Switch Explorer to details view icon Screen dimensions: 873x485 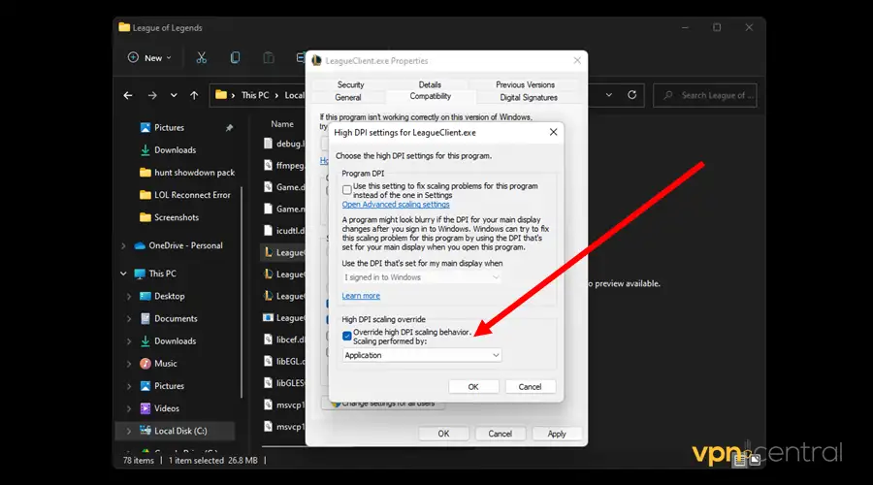click(739, 460)
